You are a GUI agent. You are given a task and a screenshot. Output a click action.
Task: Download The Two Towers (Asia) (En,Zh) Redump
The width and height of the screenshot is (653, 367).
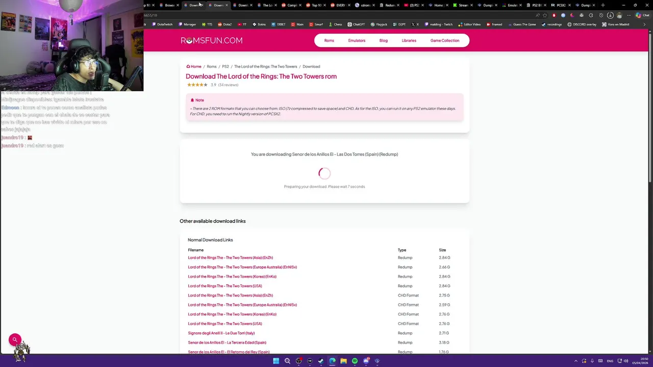tap(231, 258)
